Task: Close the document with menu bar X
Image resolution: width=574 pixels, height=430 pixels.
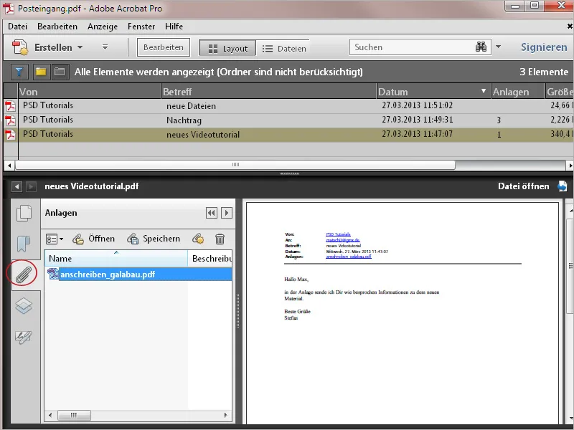Action: click(570, 27)
